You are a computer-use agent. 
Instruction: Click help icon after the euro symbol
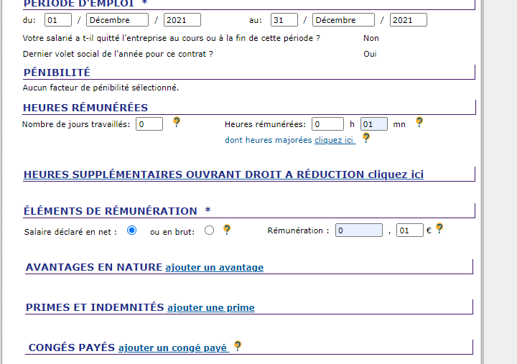tap(439, 228)
